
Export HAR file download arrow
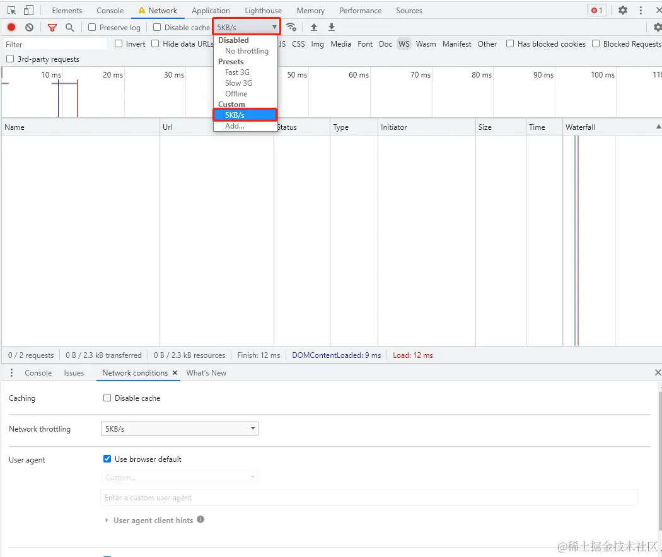click(x=332, y=28)
